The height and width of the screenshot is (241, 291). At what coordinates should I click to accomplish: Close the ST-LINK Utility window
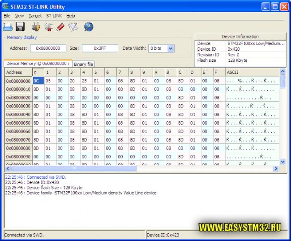tap(284, 7)
